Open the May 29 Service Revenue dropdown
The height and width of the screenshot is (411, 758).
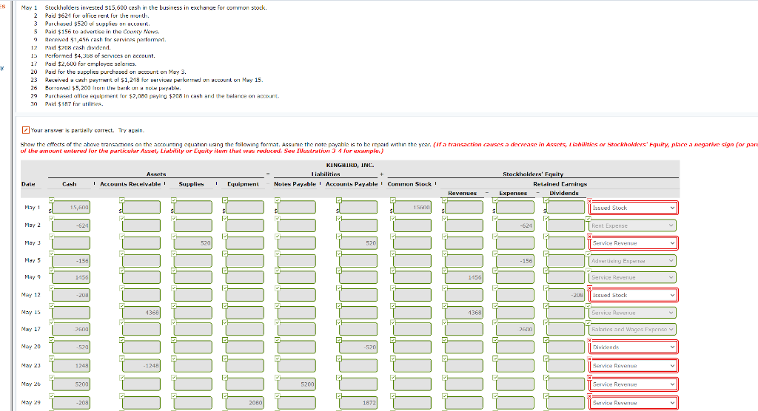coord(633,403)
